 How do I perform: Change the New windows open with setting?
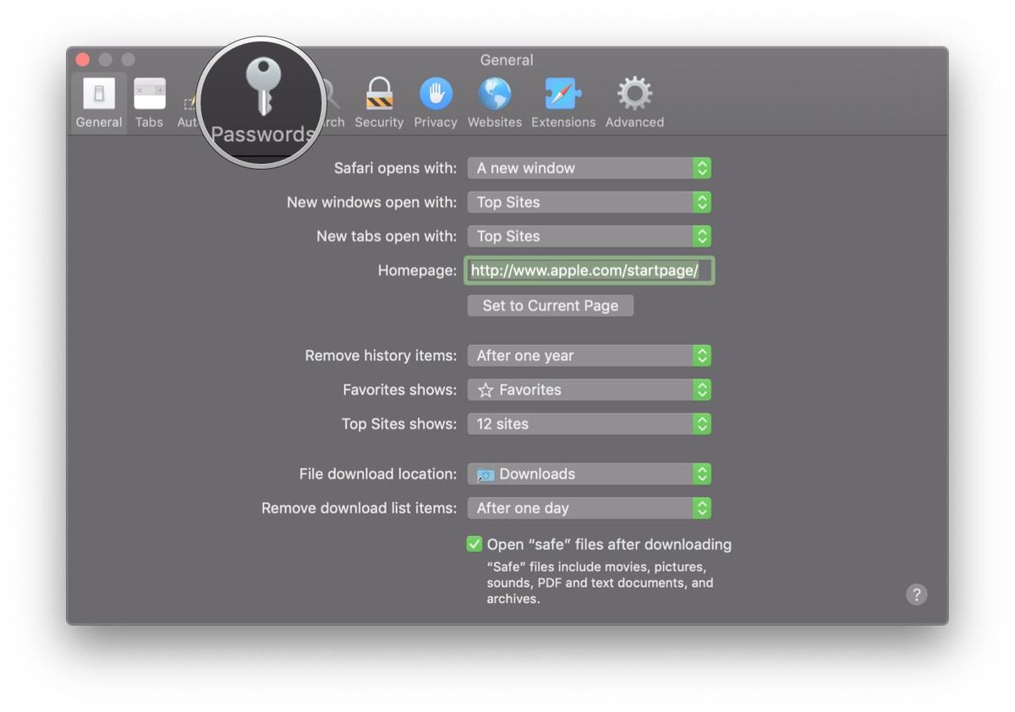588,202
